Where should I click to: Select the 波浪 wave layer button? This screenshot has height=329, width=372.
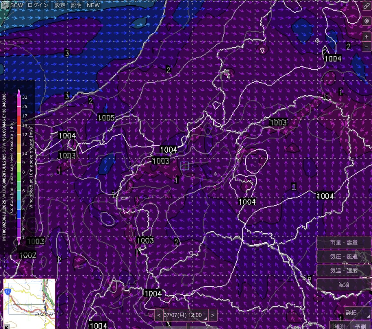(x=344, y=284)
